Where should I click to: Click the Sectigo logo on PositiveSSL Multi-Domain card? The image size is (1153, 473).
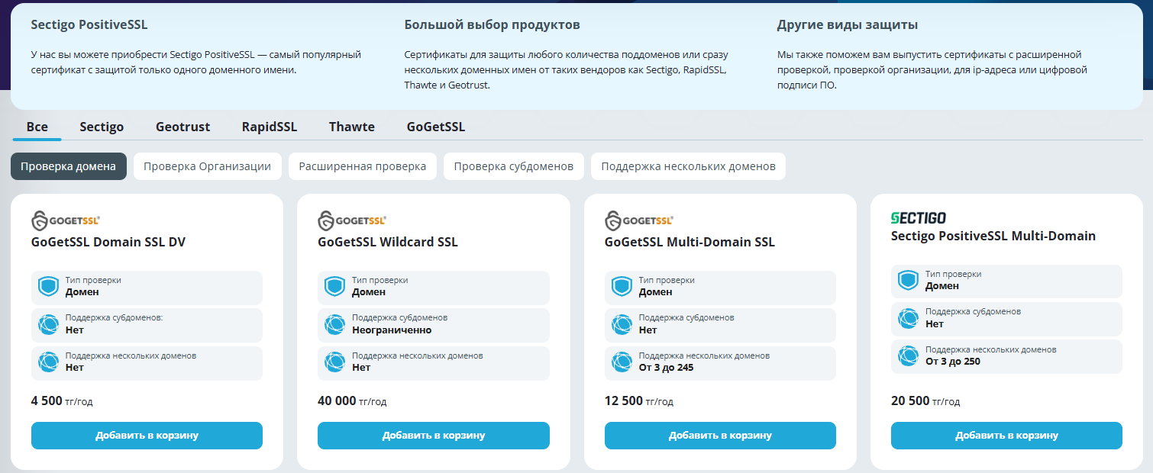point(919,217)
